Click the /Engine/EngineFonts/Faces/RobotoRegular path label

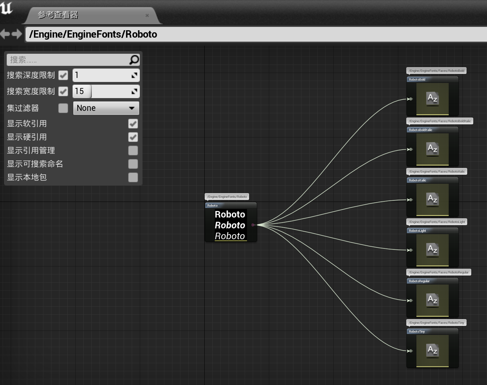tap(438, 272)
